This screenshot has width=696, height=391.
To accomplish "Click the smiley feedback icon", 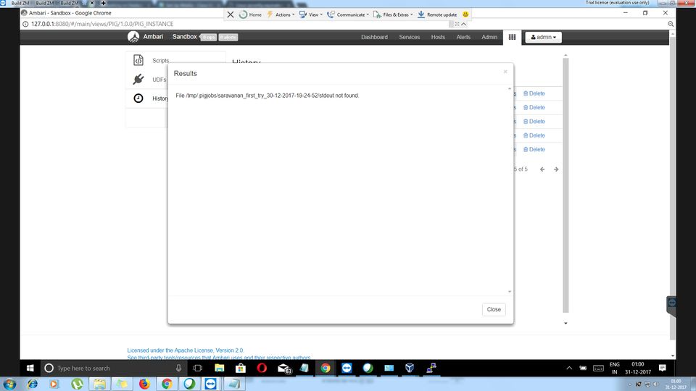I will click(x=465, y=14).
